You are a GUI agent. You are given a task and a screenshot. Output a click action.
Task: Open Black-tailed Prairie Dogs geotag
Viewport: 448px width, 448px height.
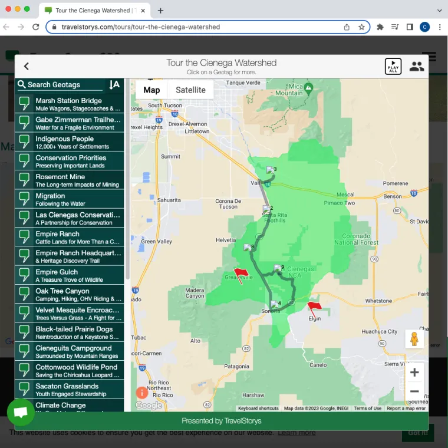[x=70, y=332]
